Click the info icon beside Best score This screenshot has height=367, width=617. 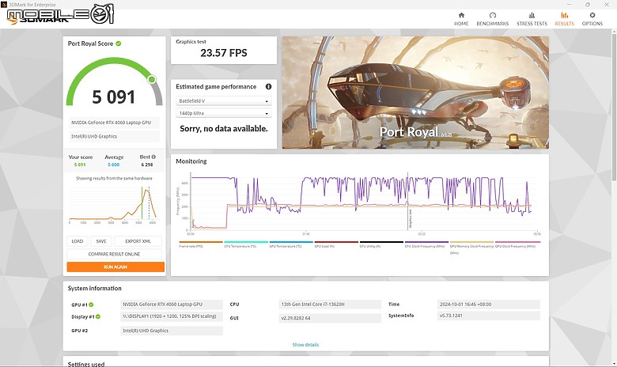[153, 157]
